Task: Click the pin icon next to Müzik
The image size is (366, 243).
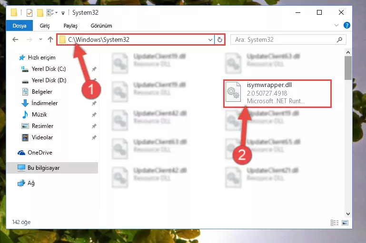Action: (x=94, y=115)
